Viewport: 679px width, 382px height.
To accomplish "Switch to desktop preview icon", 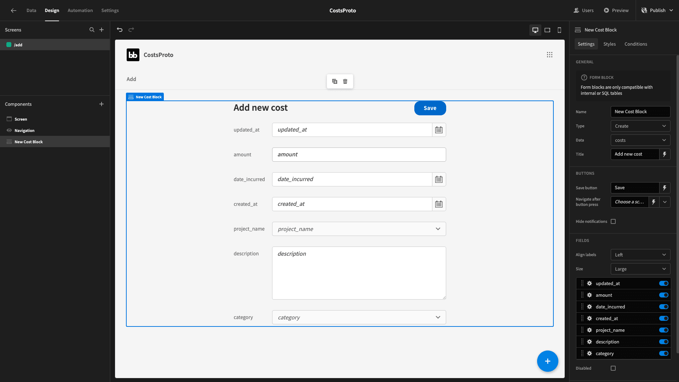I will click(535, 30).
